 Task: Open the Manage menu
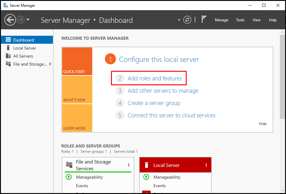coord(221,20)
